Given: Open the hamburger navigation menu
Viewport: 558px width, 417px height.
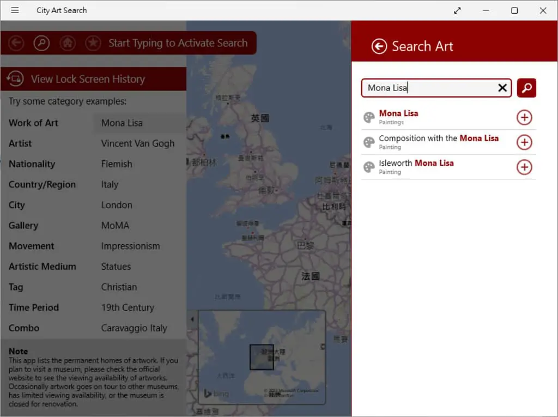Looking at the screenshot, I should coord(15,10).
